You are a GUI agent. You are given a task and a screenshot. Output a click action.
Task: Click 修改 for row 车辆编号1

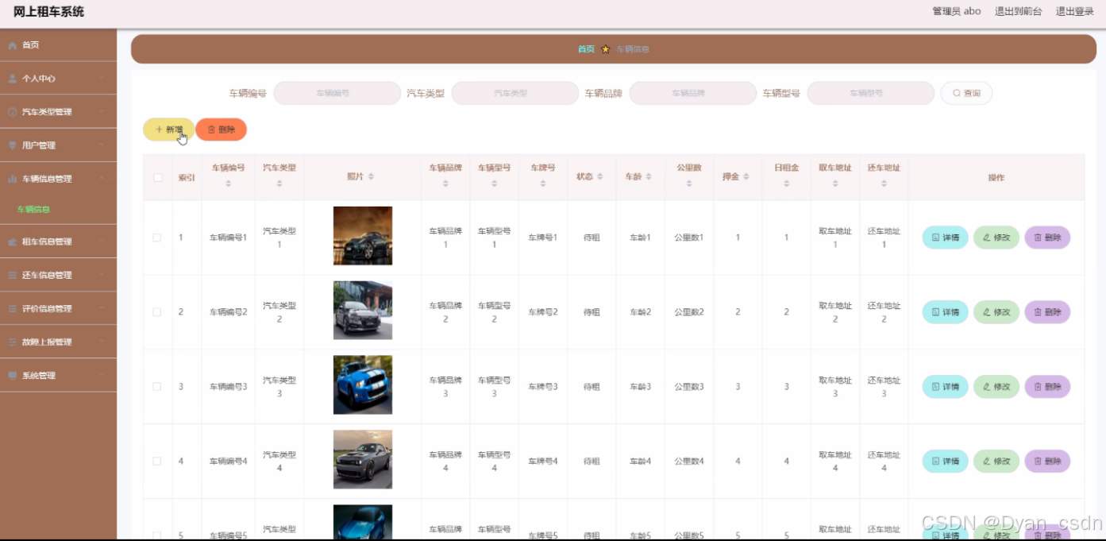pyautogui.click(x=996, y=238)
